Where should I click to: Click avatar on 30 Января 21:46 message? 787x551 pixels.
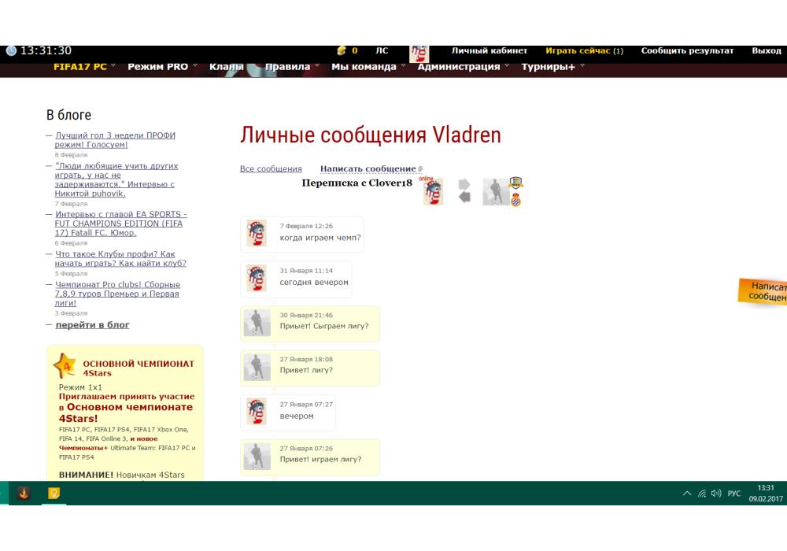257,322
